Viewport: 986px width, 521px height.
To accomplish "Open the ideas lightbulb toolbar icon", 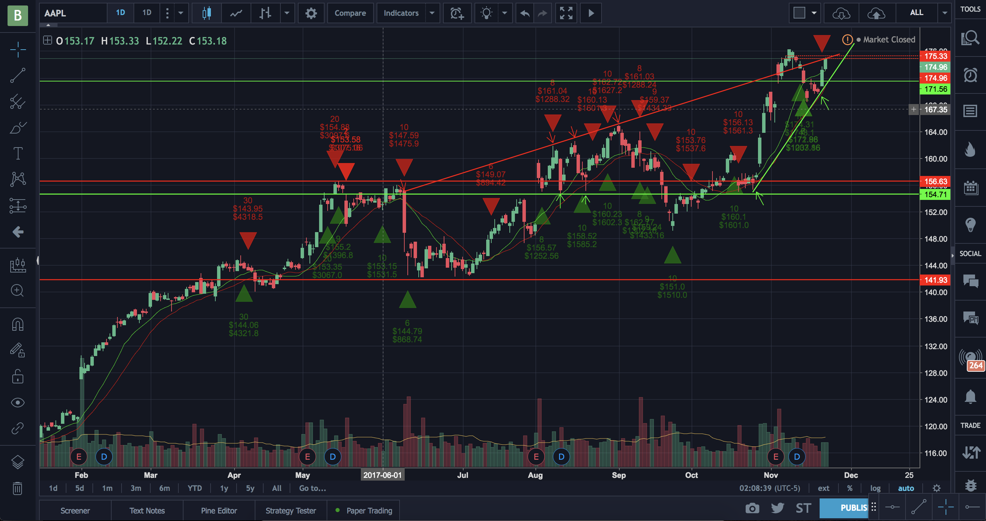I will click(x=486, y=13).
